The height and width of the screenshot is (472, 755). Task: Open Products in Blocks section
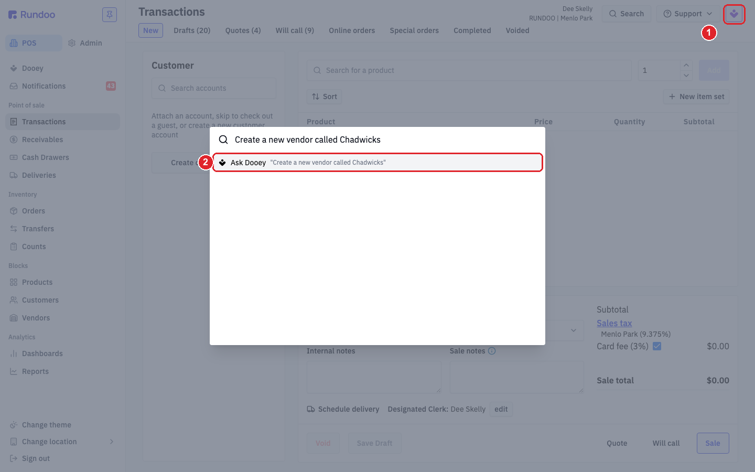62,282
